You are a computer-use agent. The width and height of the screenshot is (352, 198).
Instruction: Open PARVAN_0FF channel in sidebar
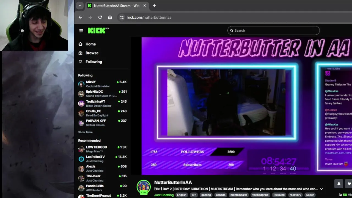coord(102,123)
